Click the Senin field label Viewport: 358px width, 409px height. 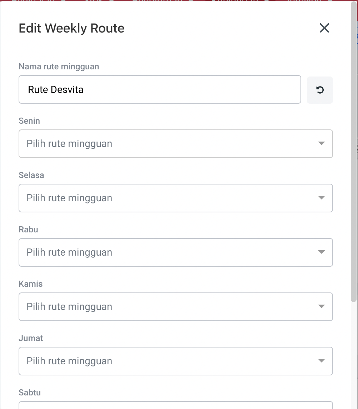tap(29, 121)
